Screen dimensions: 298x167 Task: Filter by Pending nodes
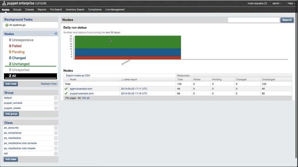pos(17,52)
